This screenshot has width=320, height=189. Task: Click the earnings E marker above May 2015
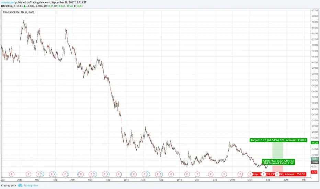(144, 174)
